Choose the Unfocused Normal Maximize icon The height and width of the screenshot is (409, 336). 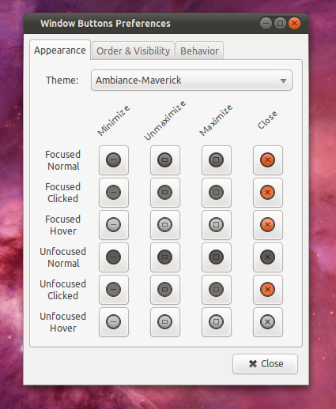pyautogui.click(x=217, y=257)
